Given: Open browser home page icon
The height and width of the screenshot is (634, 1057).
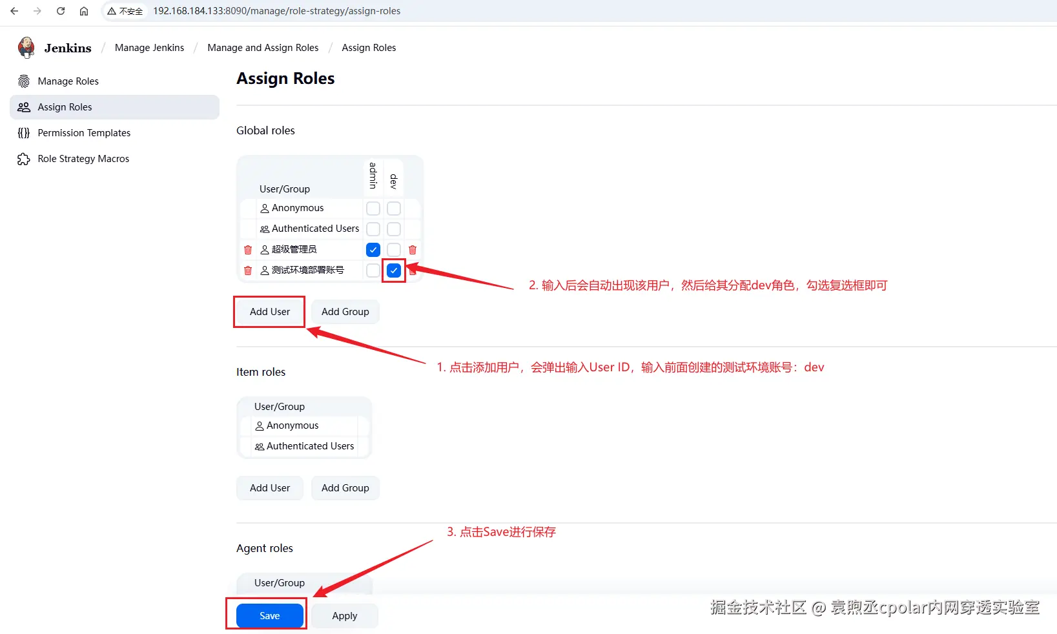Looking at the screenshot, I should click(84, 11).
